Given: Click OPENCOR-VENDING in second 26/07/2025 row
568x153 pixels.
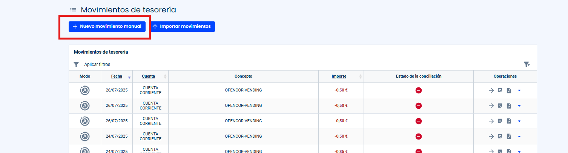Looking at the screenshot, I should 243,106.
